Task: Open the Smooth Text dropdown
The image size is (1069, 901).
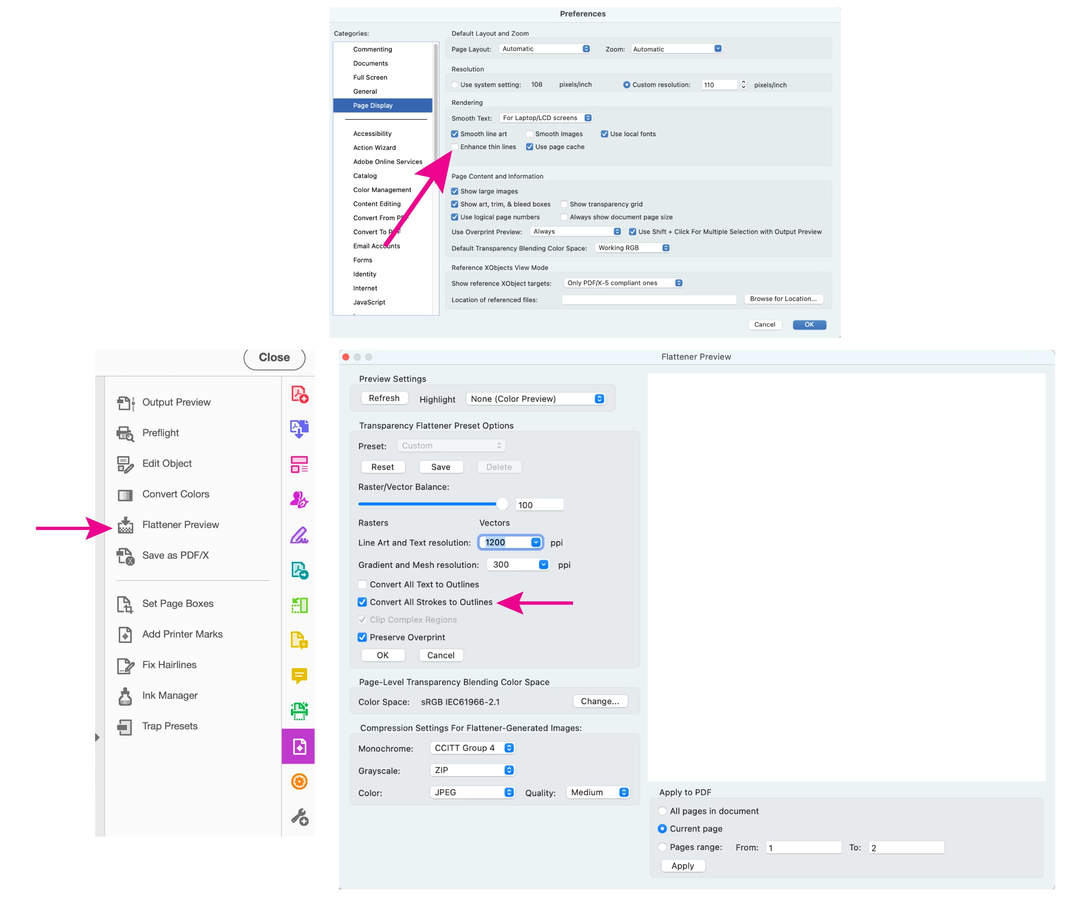Action: 546,118
